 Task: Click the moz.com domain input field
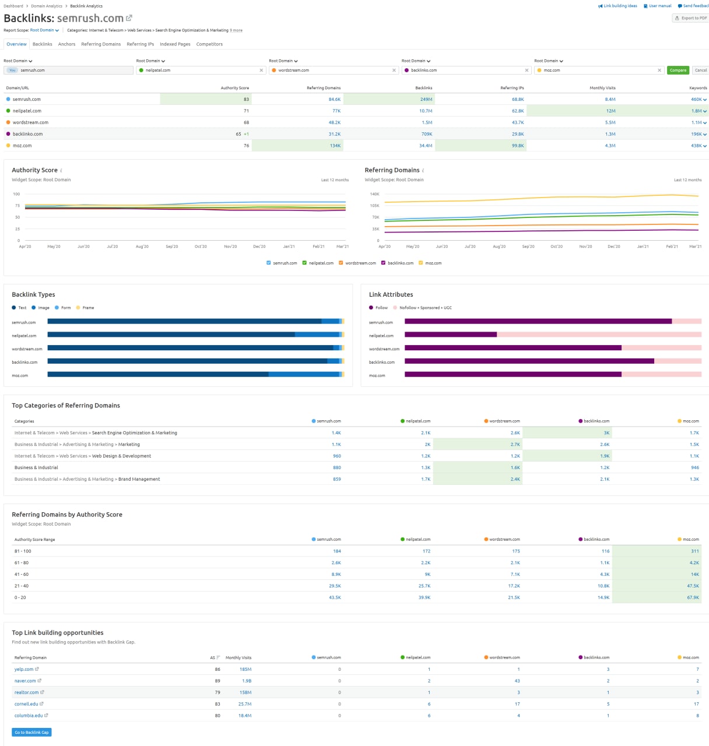pos(599,70)
